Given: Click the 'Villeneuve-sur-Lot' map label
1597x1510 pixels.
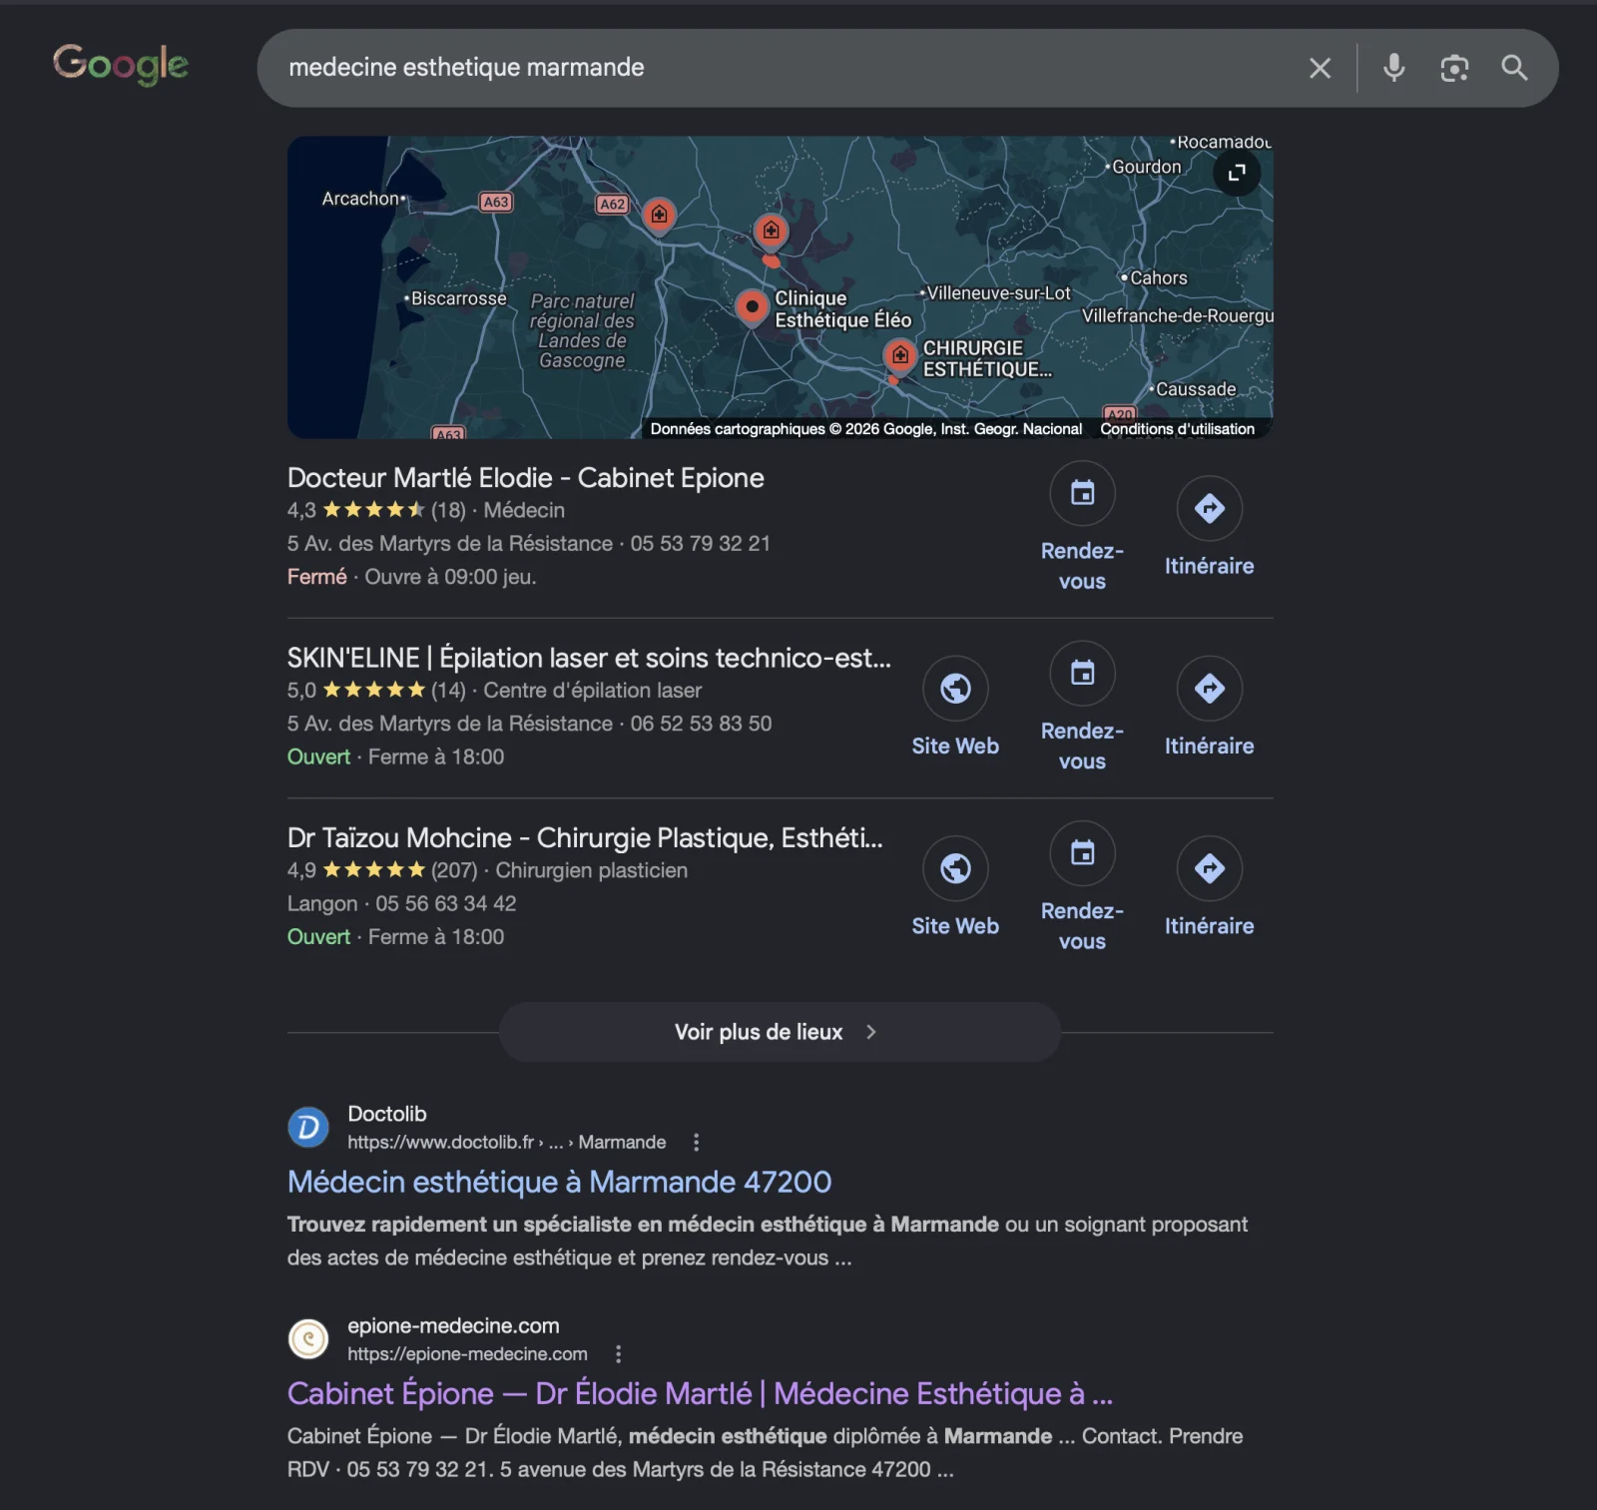Looking at the screenshot, I should coord(998,293).
